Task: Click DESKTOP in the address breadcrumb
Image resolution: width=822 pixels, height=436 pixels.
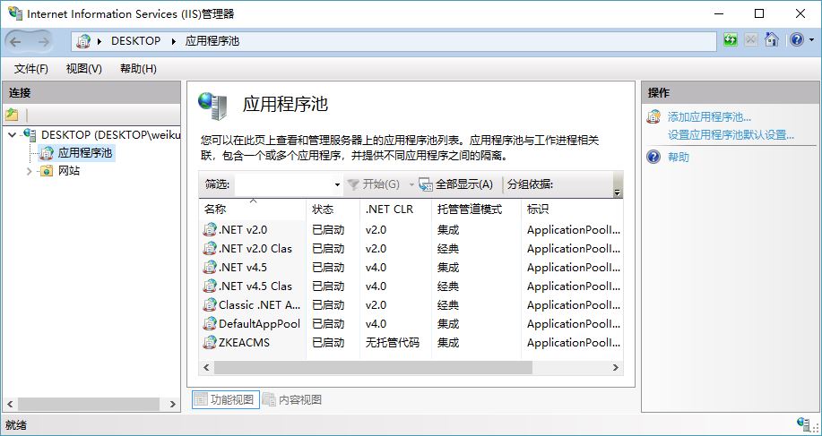Action: point(135,41)
